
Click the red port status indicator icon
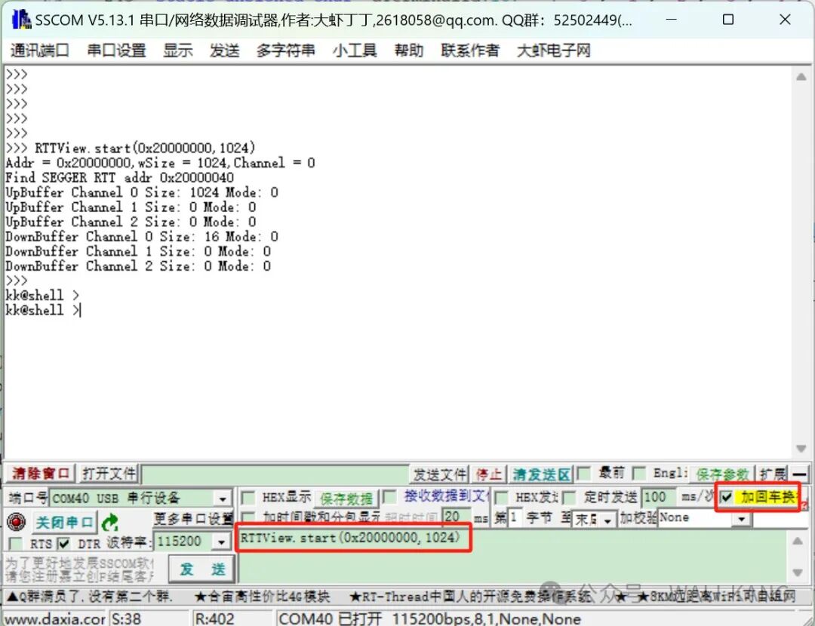[x=17, y=522]
